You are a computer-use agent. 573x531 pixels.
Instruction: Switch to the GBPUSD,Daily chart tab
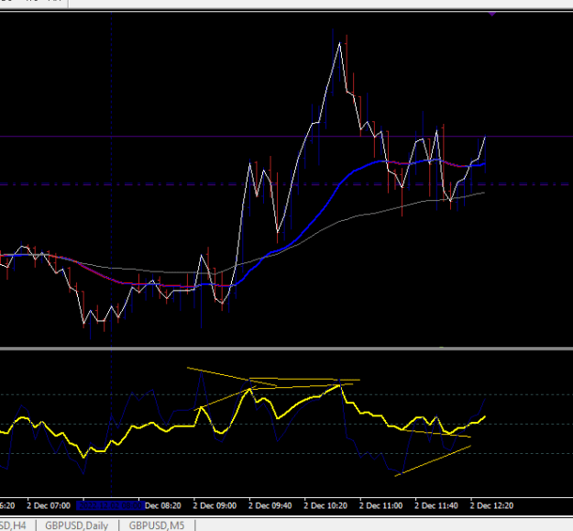click(77, 525)
